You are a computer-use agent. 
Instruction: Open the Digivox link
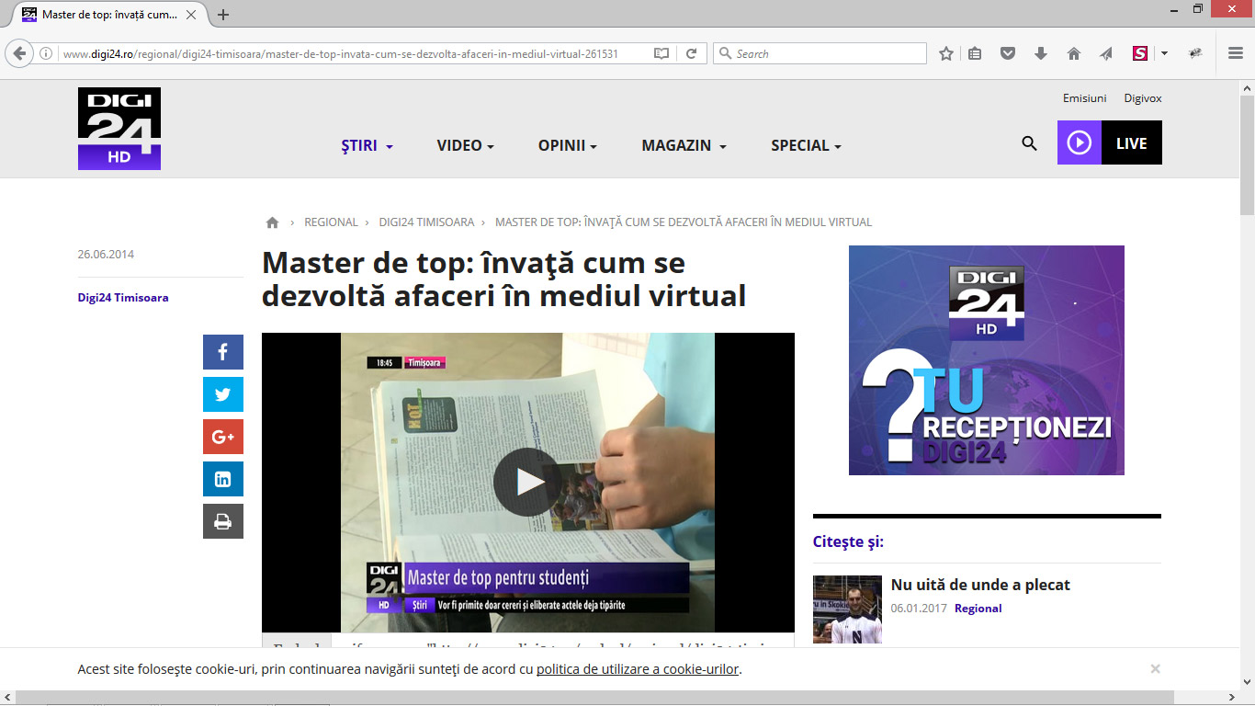(1143, 98)
